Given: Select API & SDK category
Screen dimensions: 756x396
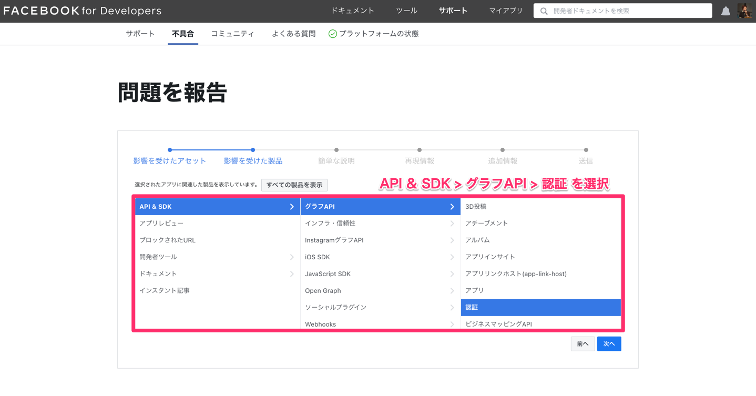Looking at the screenshot, I should pyautogui.click(x=217, y=207).
